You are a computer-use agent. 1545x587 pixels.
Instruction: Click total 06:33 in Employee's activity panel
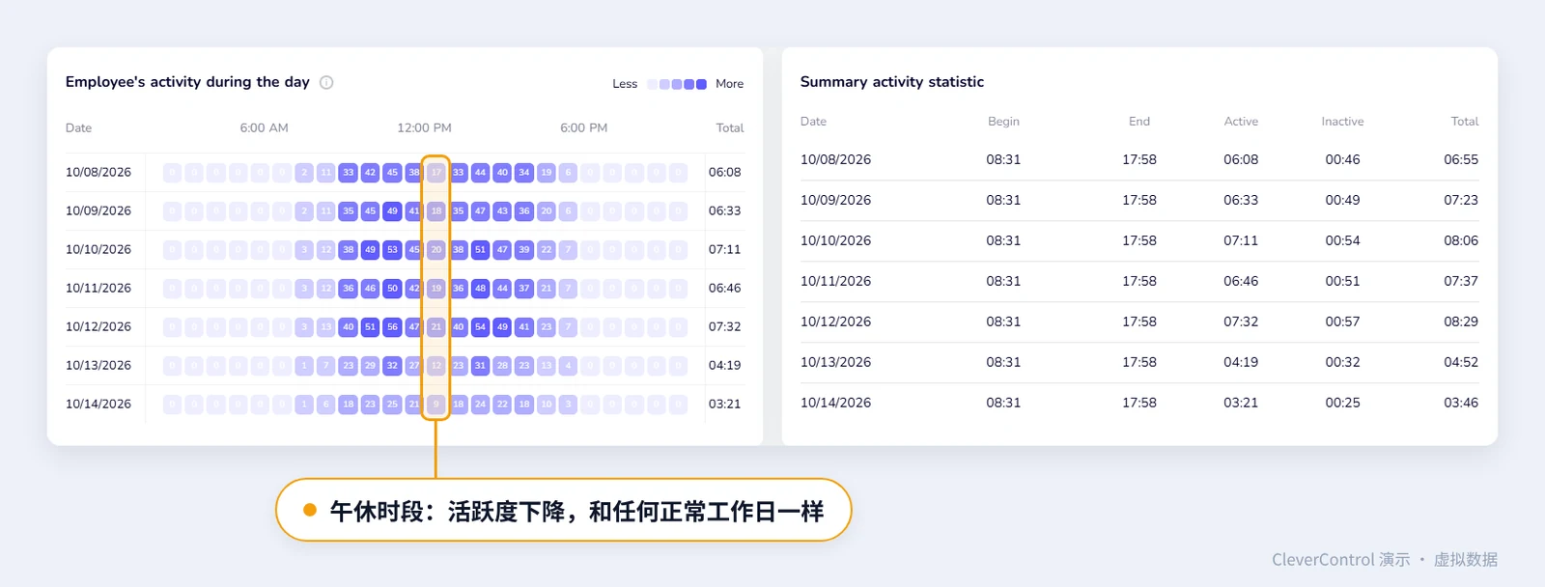(x=725, y=211)
